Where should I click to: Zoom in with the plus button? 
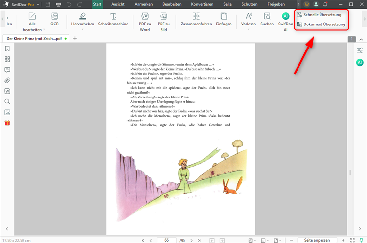coord(343,240)
